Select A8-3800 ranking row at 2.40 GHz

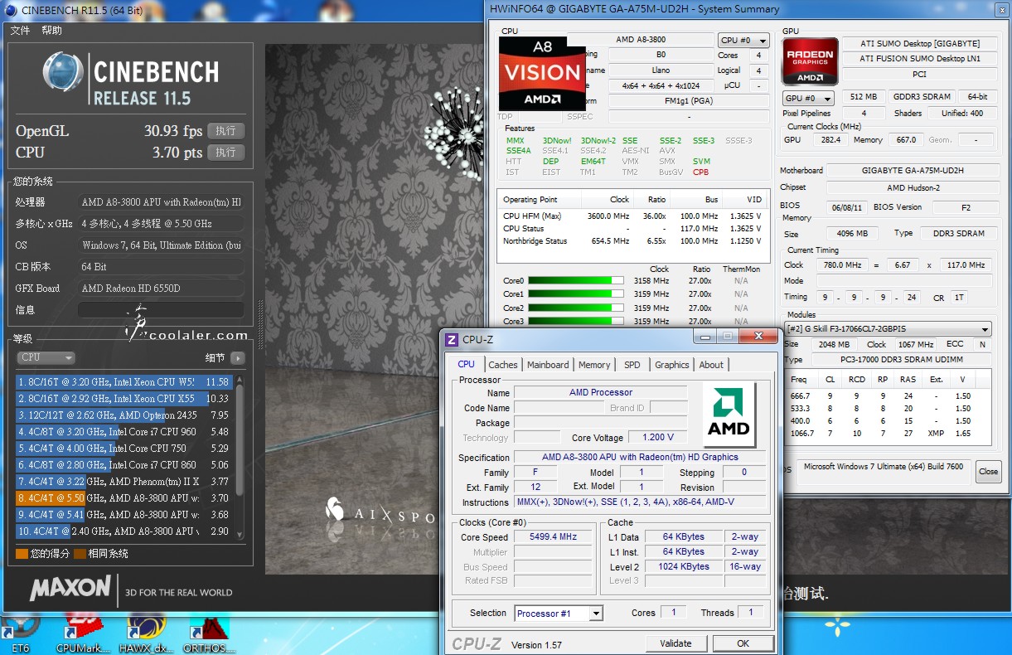pos(123,531)
